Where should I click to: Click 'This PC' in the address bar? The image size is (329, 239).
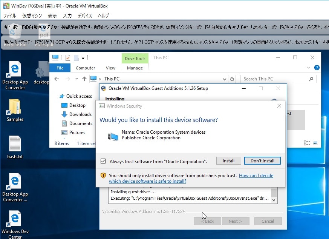click(x=112, y=79)
